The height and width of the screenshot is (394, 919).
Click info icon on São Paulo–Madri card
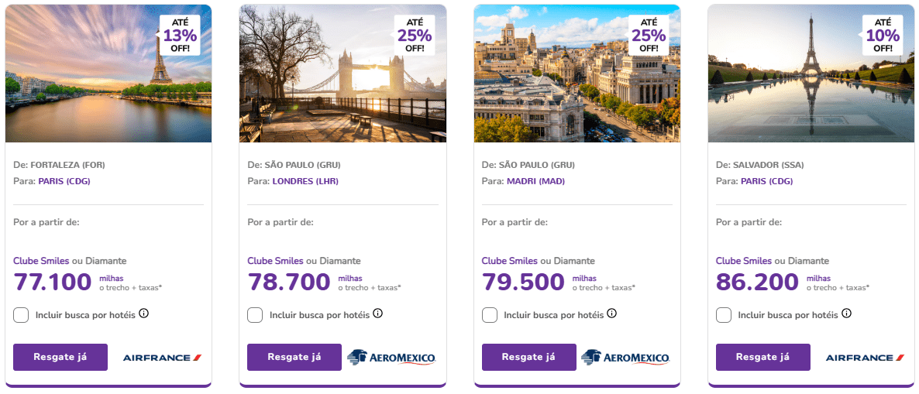[x=612, y=313]
